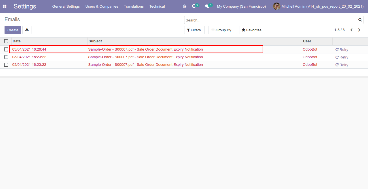Tick checkbox for second email row

6,57
